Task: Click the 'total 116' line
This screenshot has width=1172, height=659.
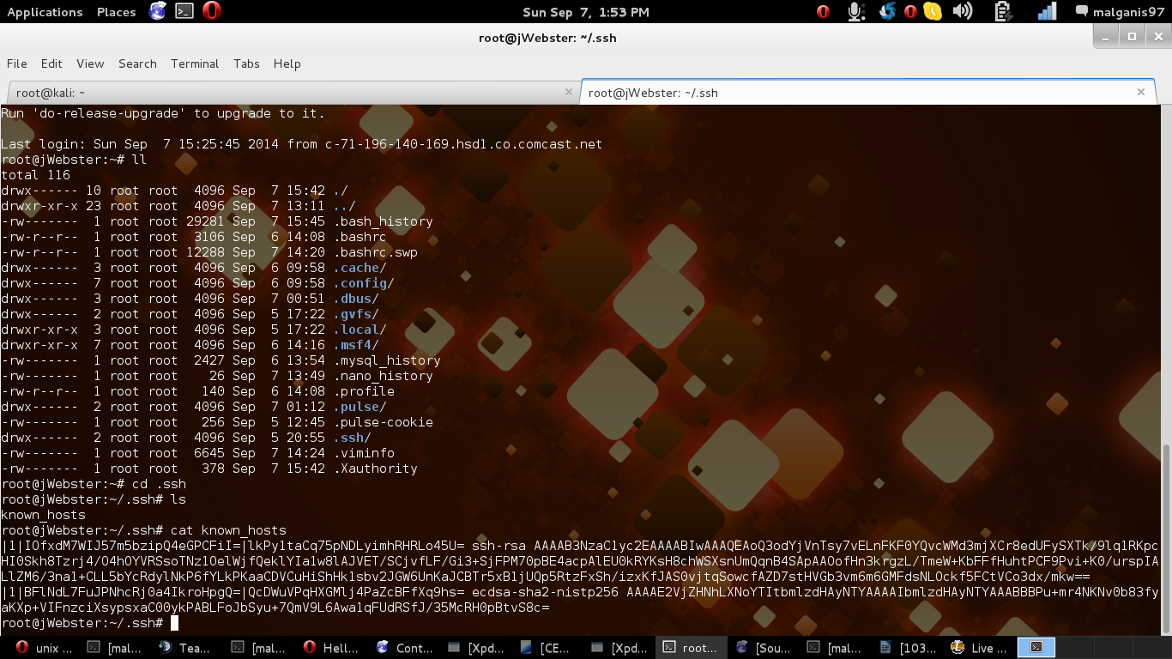Action: (36, 175)
